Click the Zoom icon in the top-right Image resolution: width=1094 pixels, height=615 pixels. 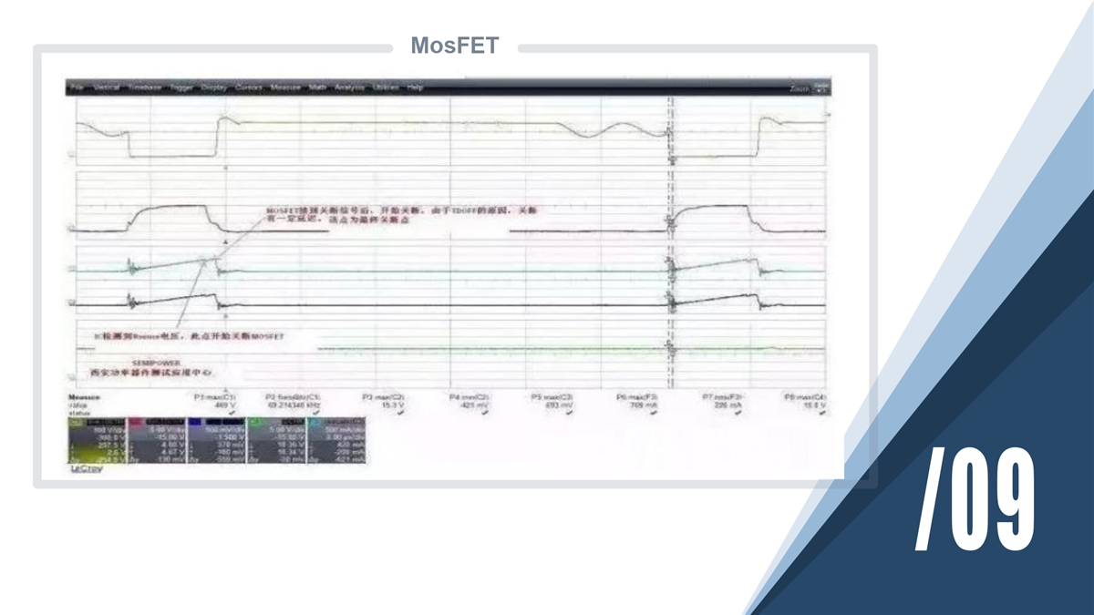pyautogui.click(x=807, y=87)
